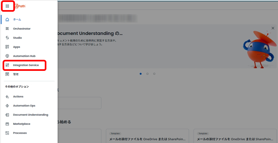
Task: Click the Automation Ops icon
Action: pos(7,106)
